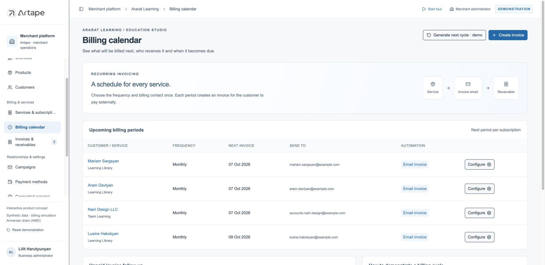Open Mariam Sargsyan customer link
Image resolution: width=545 pixels, height=265 pixels.
103,161
